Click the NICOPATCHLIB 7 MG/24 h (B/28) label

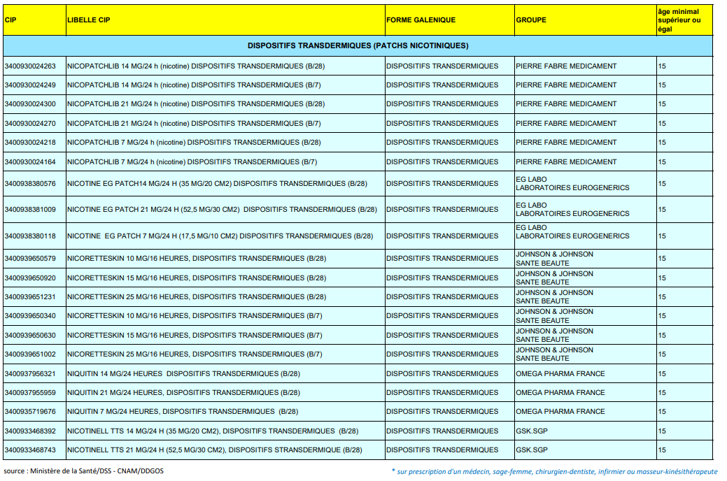[194, 143]
